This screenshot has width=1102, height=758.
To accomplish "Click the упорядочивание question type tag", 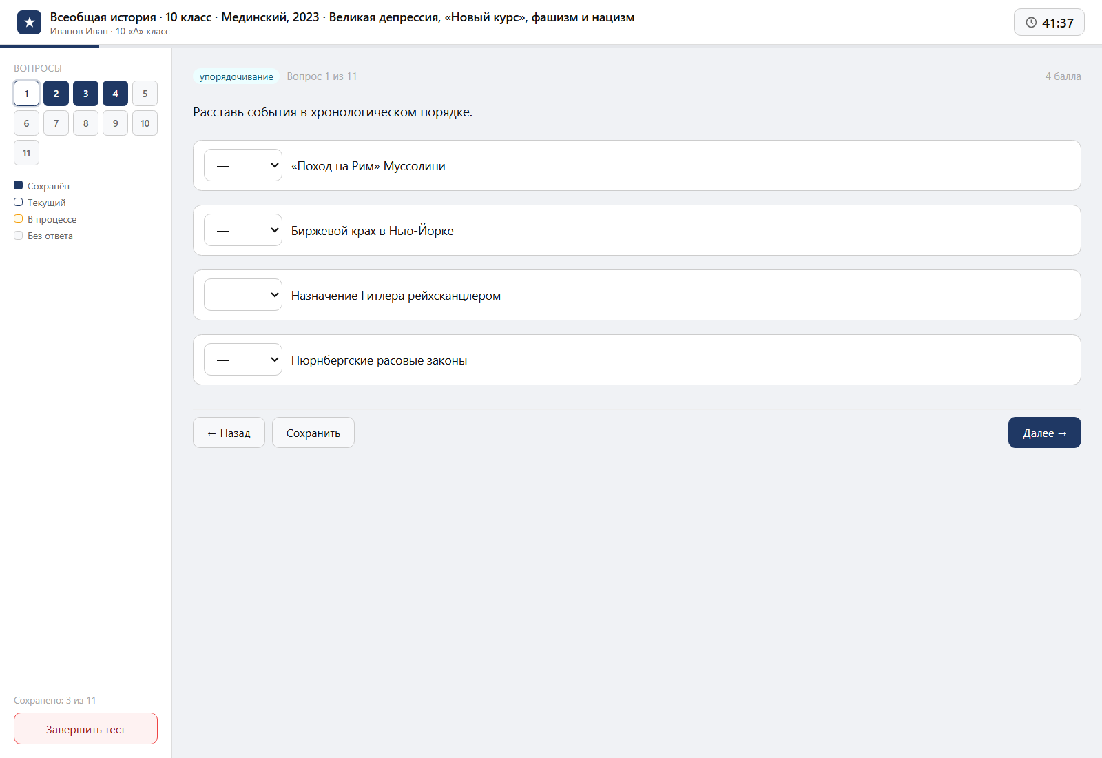I will click(x=236, y=76).
